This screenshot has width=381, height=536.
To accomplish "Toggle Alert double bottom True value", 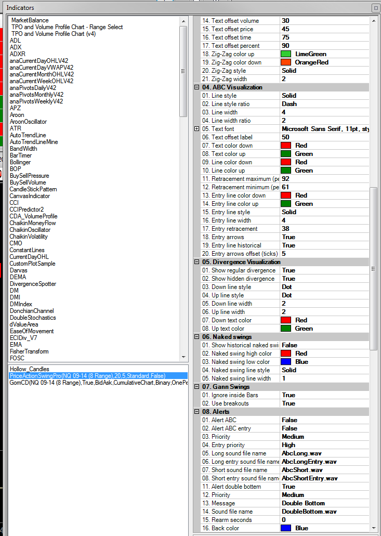I will click(324, 487).
